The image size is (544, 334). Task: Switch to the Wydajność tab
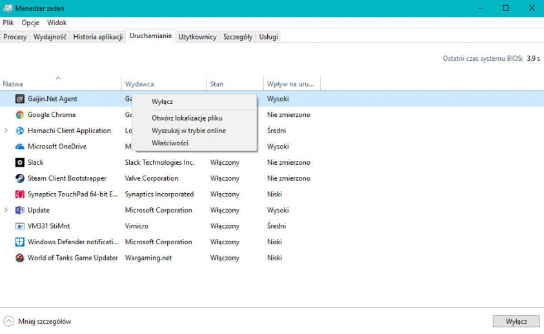(x=50, y=37)
